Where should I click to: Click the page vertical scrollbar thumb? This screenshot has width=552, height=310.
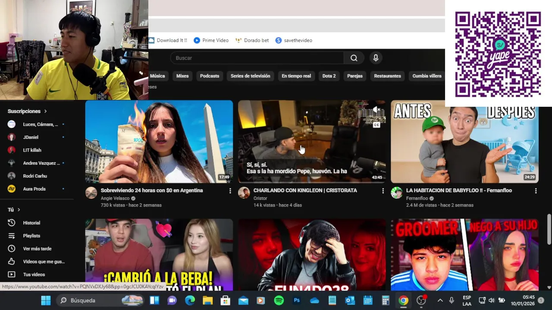click(549, 229)
